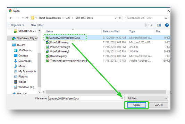The image size is (185, 124).
Task: Go up one folder level
Action: (x=27, y=18)
